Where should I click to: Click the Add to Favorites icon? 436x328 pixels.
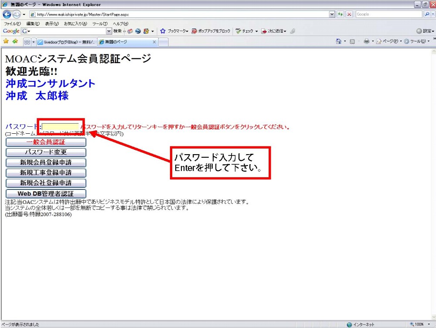click(x=15, y=41)
